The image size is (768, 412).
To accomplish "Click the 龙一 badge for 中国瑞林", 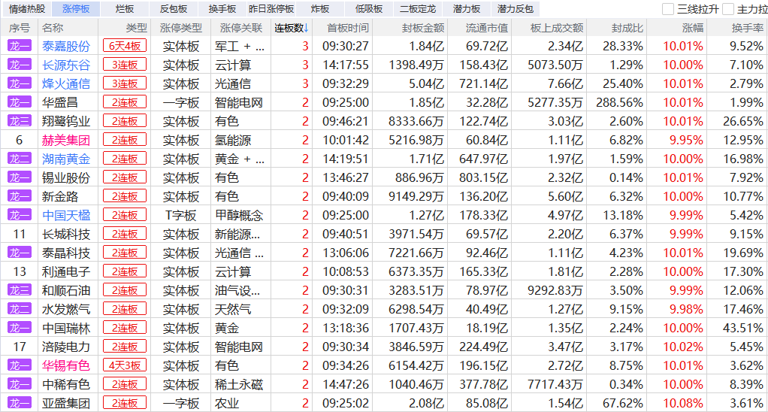I will [19, 328].
